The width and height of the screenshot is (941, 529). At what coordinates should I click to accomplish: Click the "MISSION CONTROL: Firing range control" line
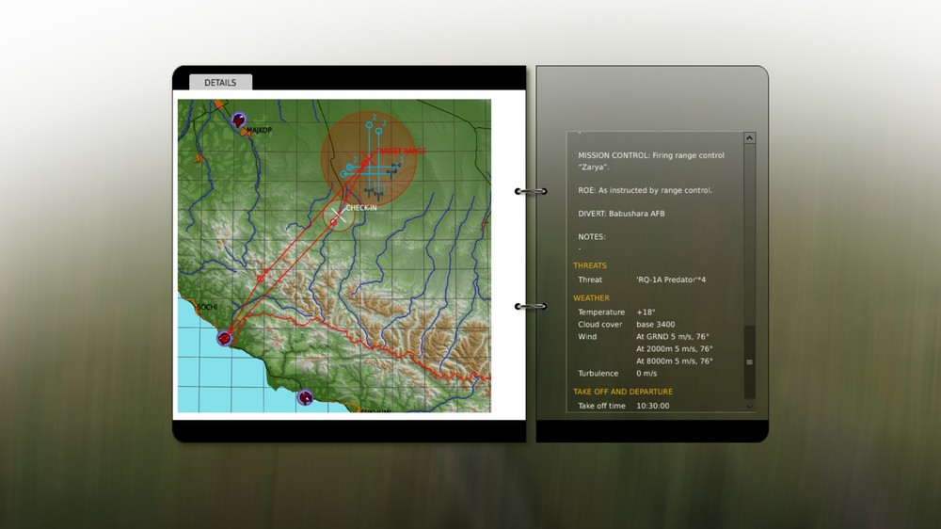[651, 155]
